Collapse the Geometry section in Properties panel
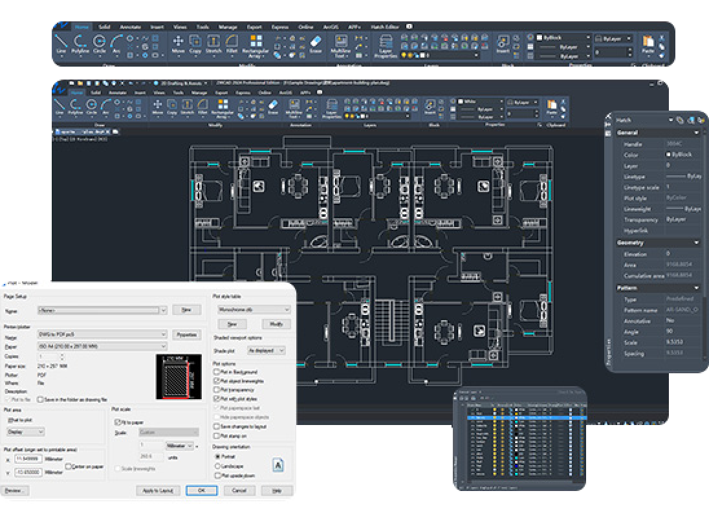The width and height of the screenshot is (709, 524). 696,243
